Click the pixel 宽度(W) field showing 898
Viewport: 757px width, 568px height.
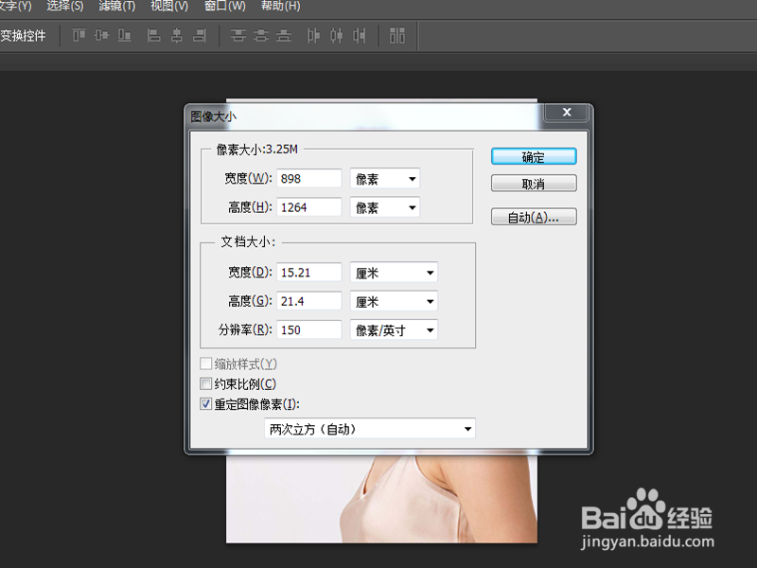[x=309, y=179]
